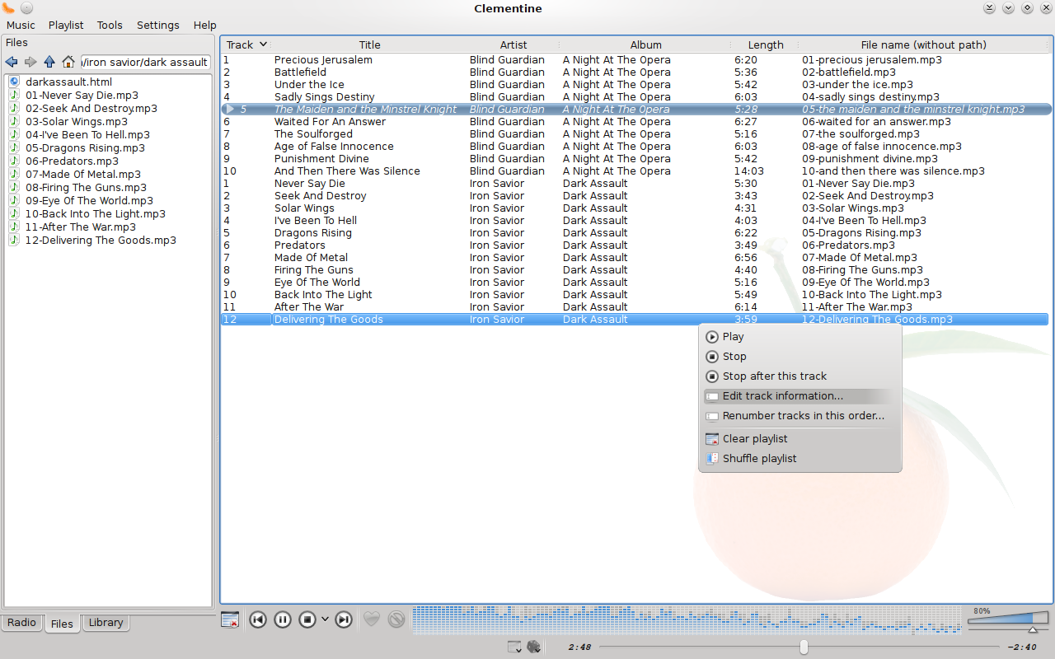The height and width of the screenshot is (659, 1055).
Task: Sort playlist by Artist column
Action: click(513, 44)
